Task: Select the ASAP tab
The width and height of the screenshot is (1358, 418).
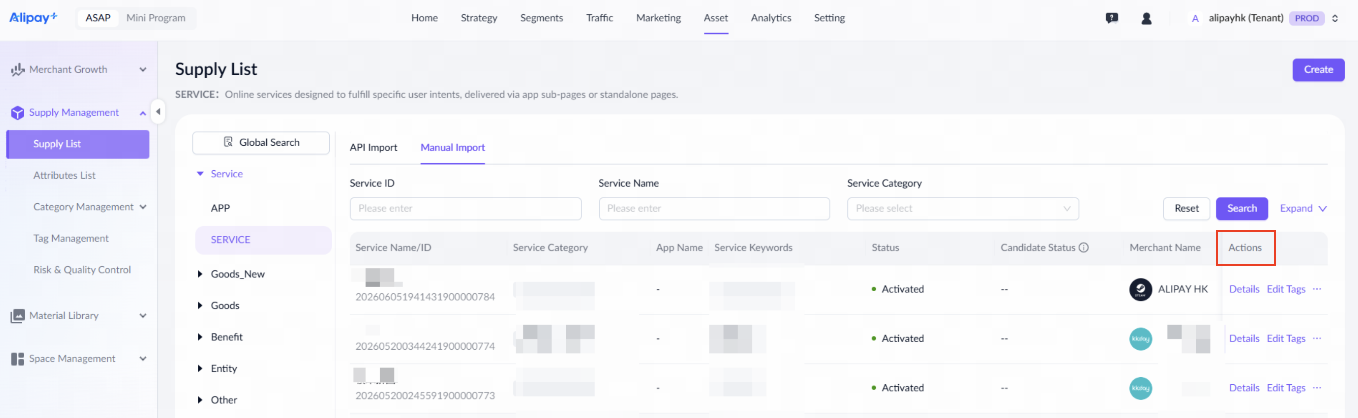Action: click(x=98, y=18)
